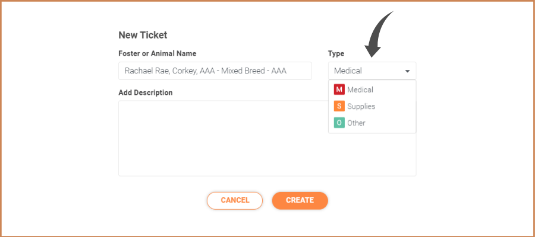Screen dimensions: 535x237
Task: Choose Supplies from the Type list
Action: (372, 107)
